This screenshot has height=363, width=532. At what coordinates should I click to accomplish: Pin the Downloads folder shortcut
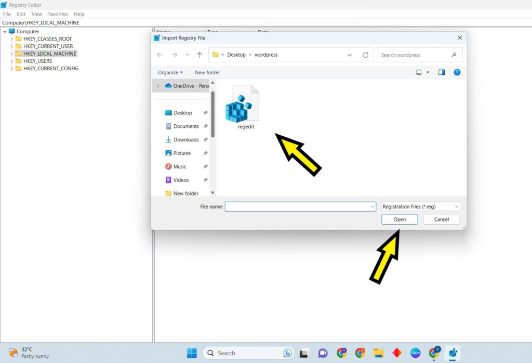(205, 139)
